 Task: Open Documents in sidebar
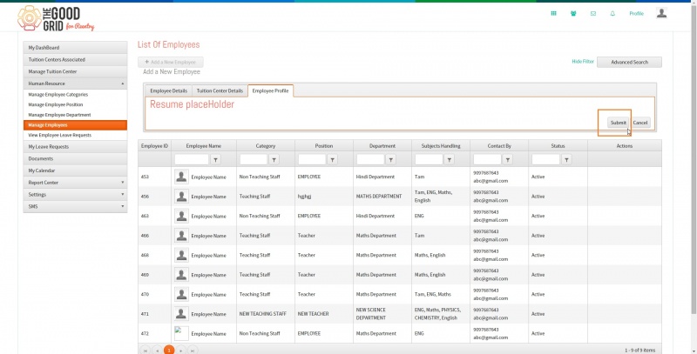75,158
